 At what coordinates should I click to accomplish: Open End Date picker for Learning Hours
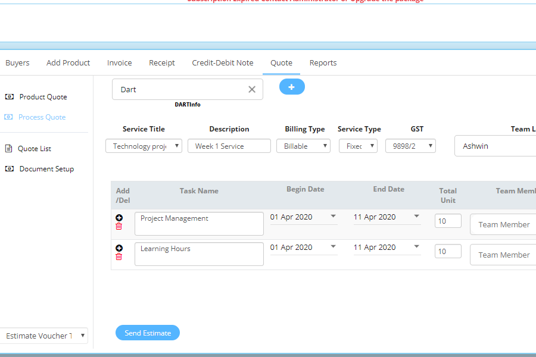387,248
